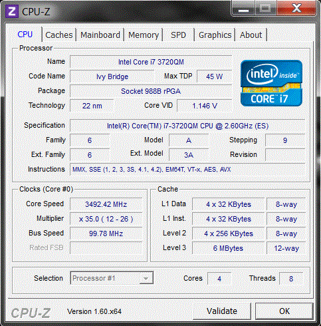Open the About tab
The width and height of the screenshot is (321, 326).
point(251,35)
